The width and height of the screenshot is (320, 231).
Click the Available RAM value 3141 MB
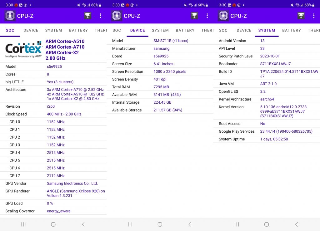(167, 95)
